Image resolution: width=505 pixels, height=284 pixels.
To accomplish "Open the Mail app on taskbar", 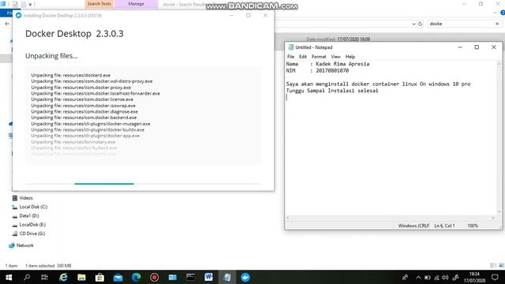I will (118, 277).
